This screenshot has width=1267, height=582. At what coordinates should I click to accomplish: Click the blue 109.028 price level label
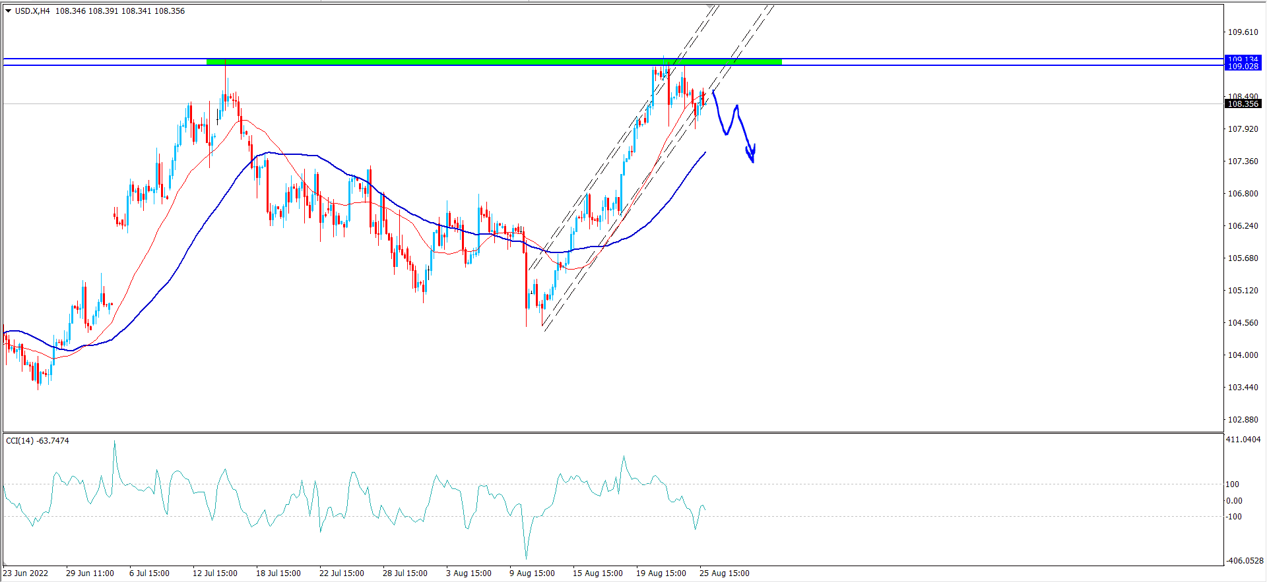tap(1243, 67)
